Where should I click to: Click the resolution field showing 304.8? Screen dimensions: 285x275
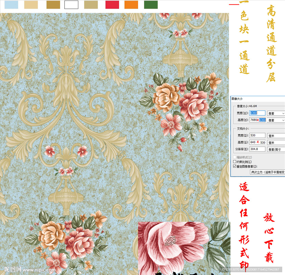click(x=257, y=149)
